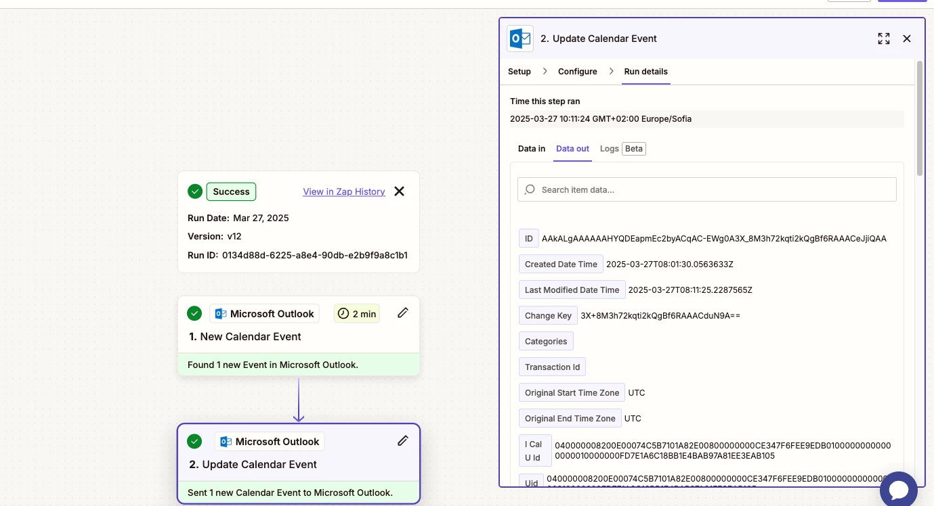The width and height of the screenshot is (934, 506).
Task: Click the Success status badge
Action: point(231,191)
